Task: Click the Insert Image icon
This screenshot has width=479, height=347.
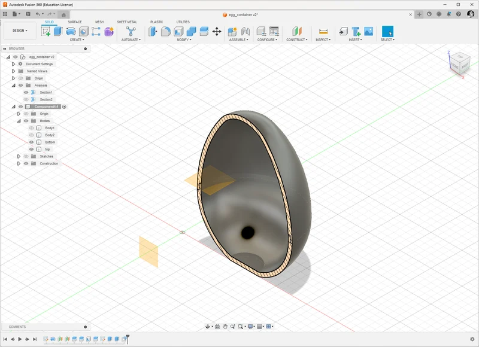Action: coord(368,31)
